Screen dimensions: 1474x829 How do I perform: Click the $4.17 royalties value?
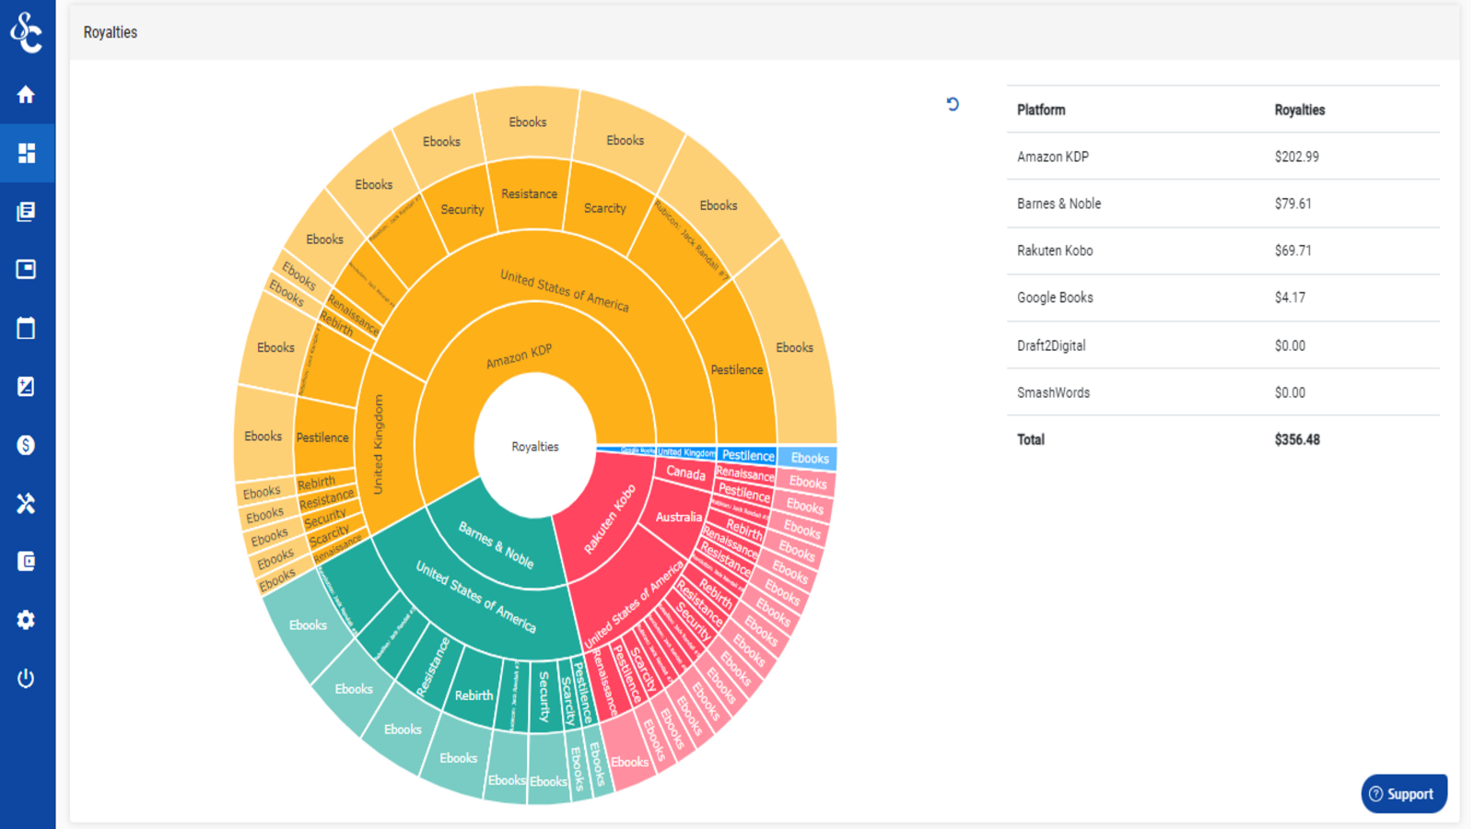coord(1290,298)
